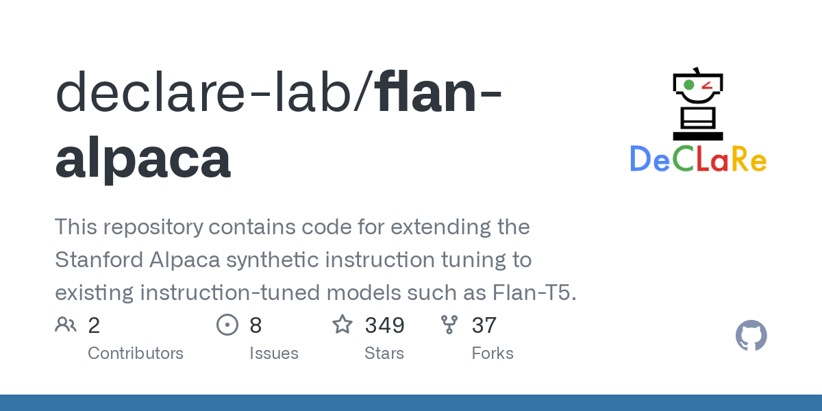Click the blue language bar at bottom
822x411 pixels.
coord(411,403)
